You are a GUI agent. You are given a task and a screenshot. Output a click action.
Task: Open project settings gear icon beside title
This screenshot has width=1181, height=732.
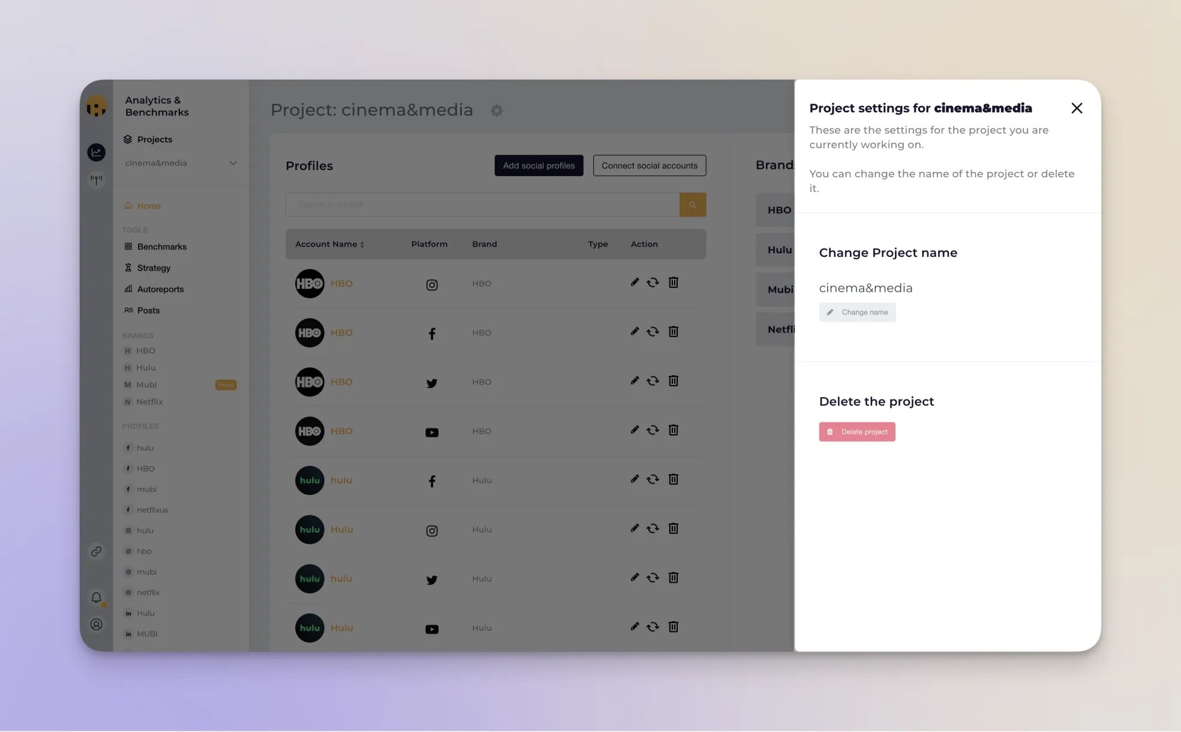pyautogui.click(x=497, y=110)
